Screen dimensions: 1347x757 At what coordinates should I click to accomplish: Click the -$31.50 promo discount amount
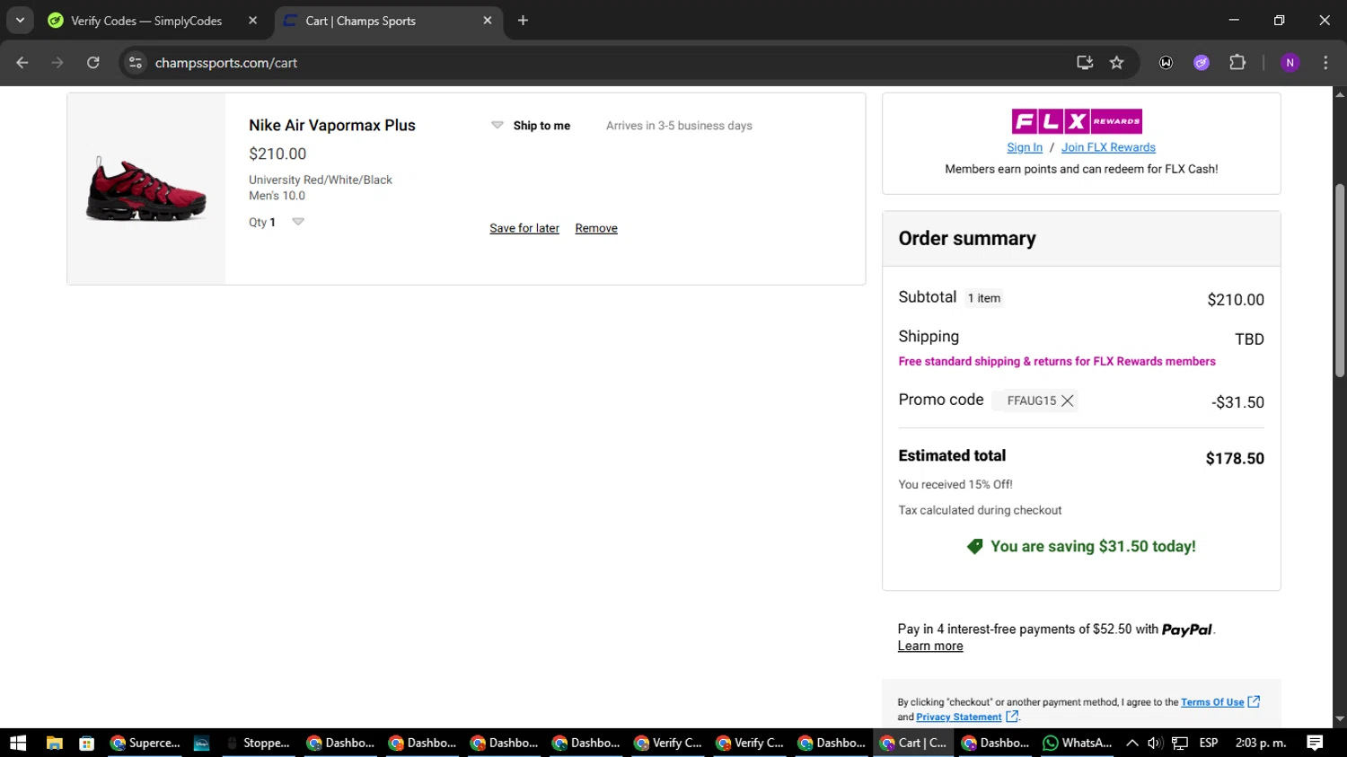[1237, 402]
